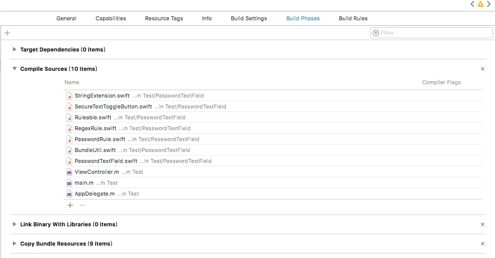Select main.m row

click(x=273, y=183)
